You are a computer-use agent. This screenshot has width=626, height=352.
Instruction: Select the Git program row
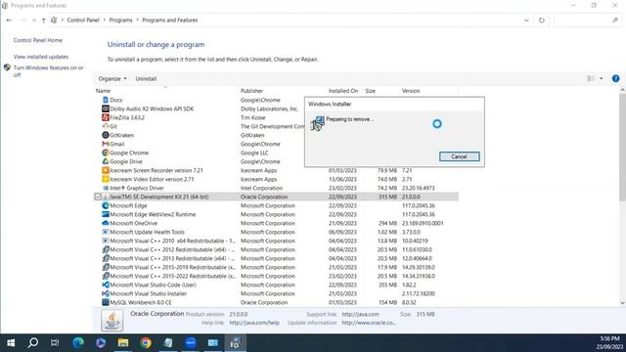pos(276,126)
